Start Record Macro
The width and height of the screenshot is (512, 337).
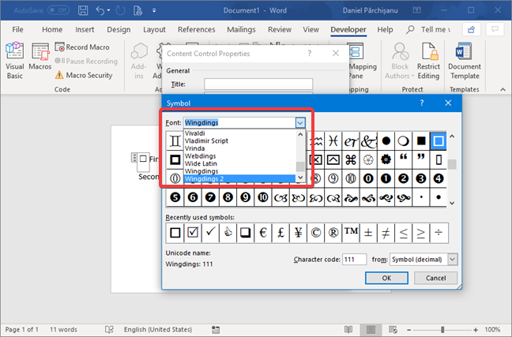click(x=82, y=47)
